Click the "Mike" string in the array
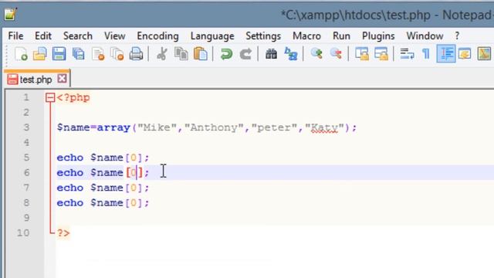This screenshot has height=278, width=494. pos(157,127)
